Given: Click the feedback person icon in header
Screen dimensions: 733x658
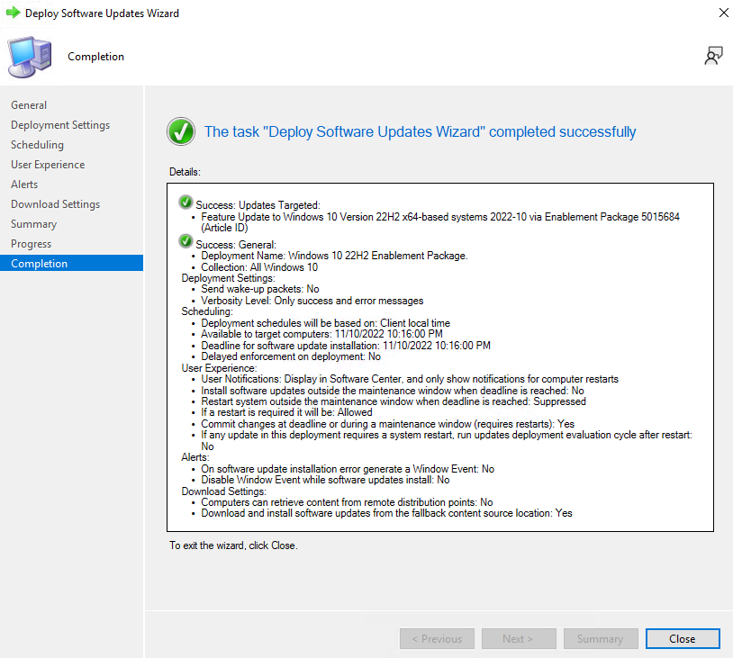Looking at the screenshot, I should (x=713, y=56).
